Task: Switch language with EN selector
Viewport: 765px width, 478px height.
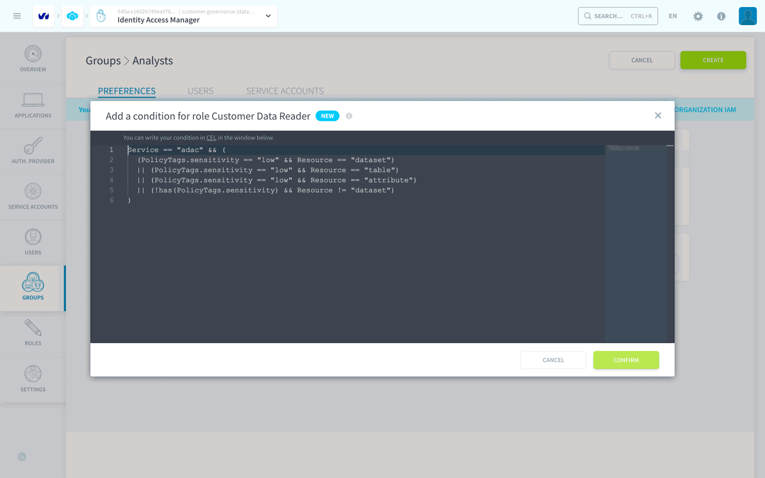Action: 673,16
